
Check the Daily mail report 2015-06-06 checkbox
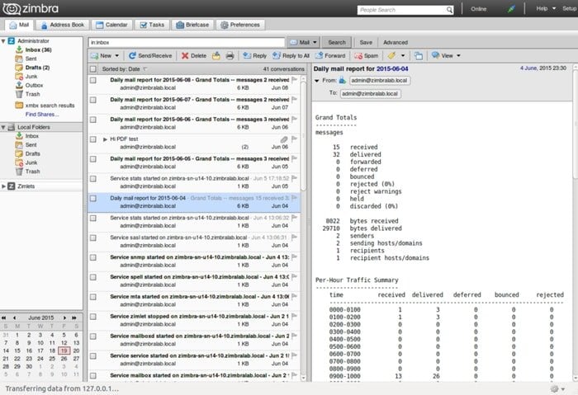tap(93, 120)
